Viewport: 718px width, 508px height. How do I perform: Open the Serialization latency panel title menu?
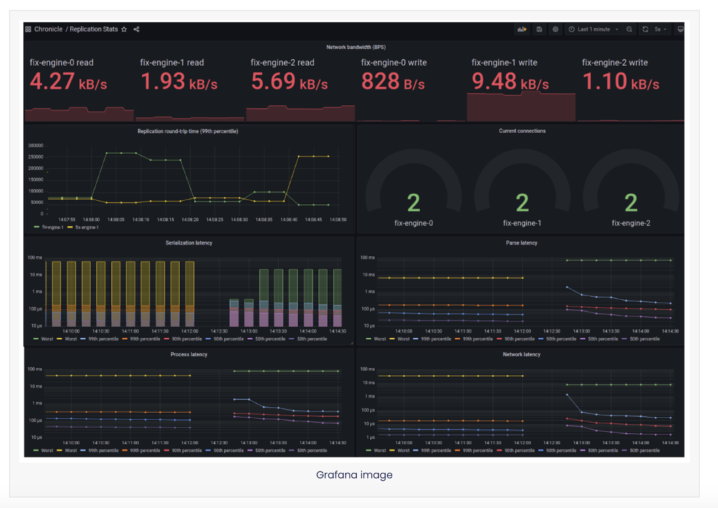(x=189, y=243)
